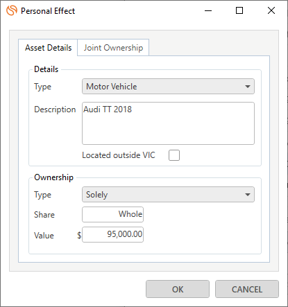
Task: Click the arrow beside Motor Vehicle
Action: coord(248,87)
